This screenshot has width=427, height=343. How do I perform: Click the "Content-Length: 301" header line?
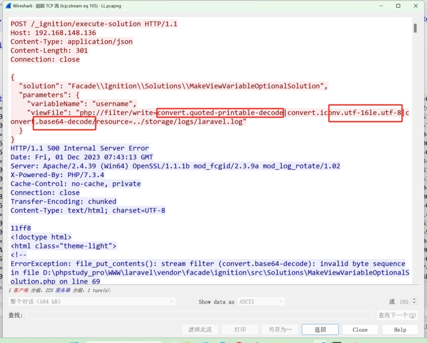pos(49,50)
